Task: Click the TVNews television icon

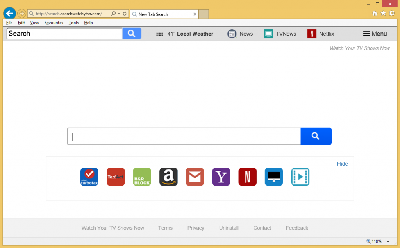Action: pyautogui.click(x=268, y=34)
